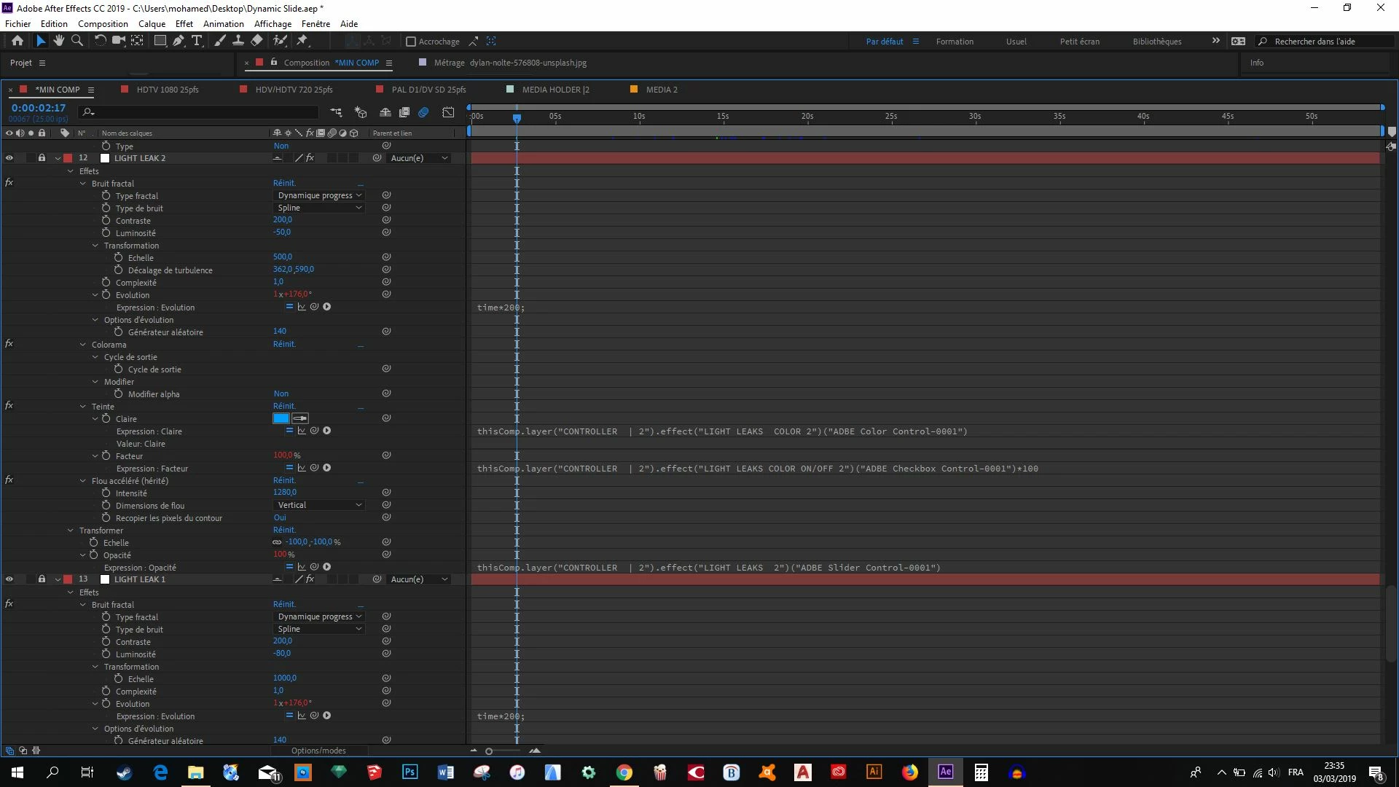The image size is (1399, 787).
Task: Select the Puppet Pin tool
Action: point(302,41)
